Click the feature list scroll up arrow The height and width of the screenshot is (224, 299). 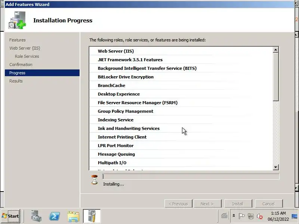coord(275,50)
